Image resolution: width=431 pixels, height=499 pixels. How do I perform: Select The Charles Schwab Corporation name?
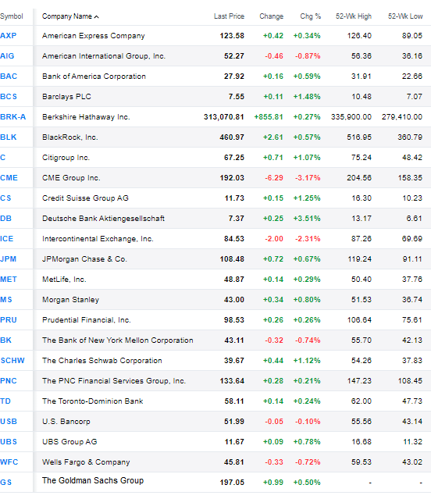click(x=102, y=361)
